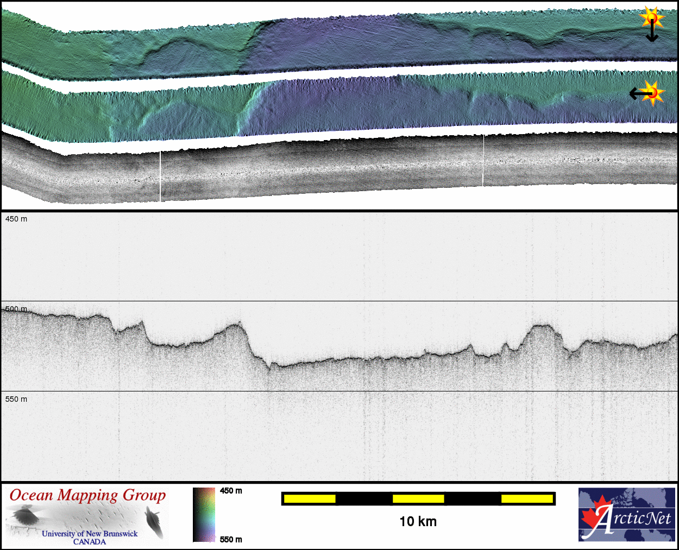
Task: Click the ArcticNet logo text
Action: point(636,519)
